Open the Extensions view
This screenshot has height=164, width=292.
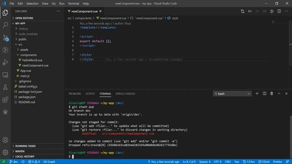click(x=5, y=100)
